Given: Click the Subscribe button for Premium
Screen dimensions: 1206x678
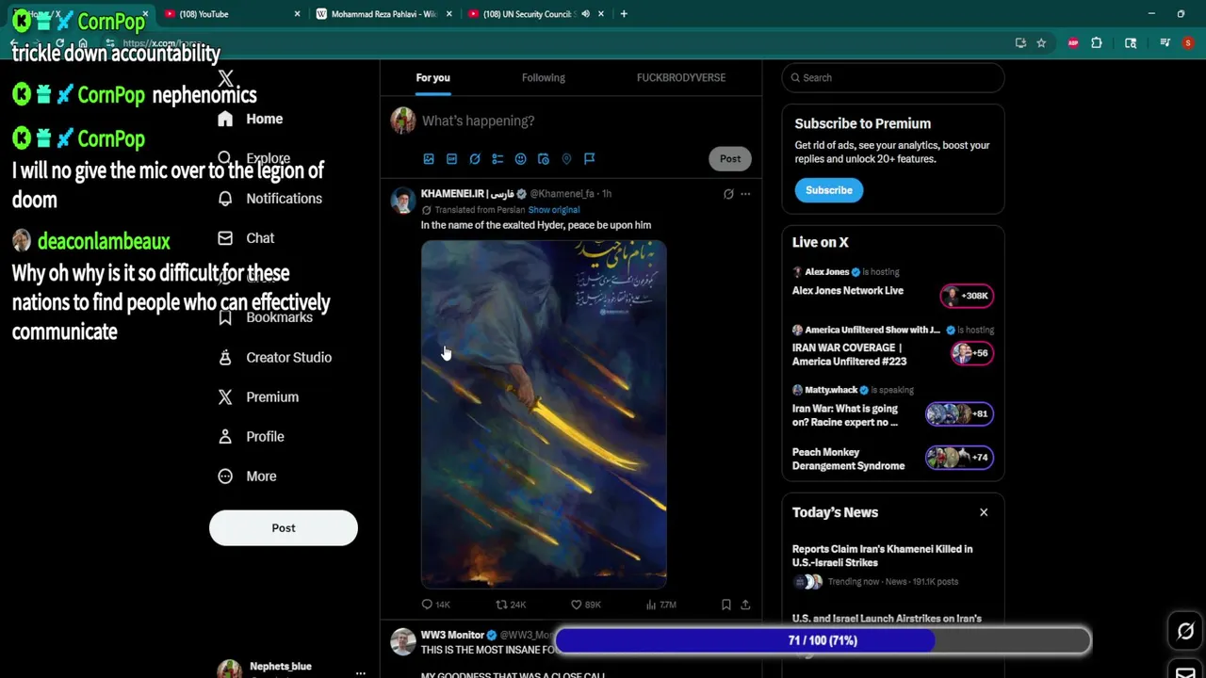Looking at the screenshot, I should [829, 190].
